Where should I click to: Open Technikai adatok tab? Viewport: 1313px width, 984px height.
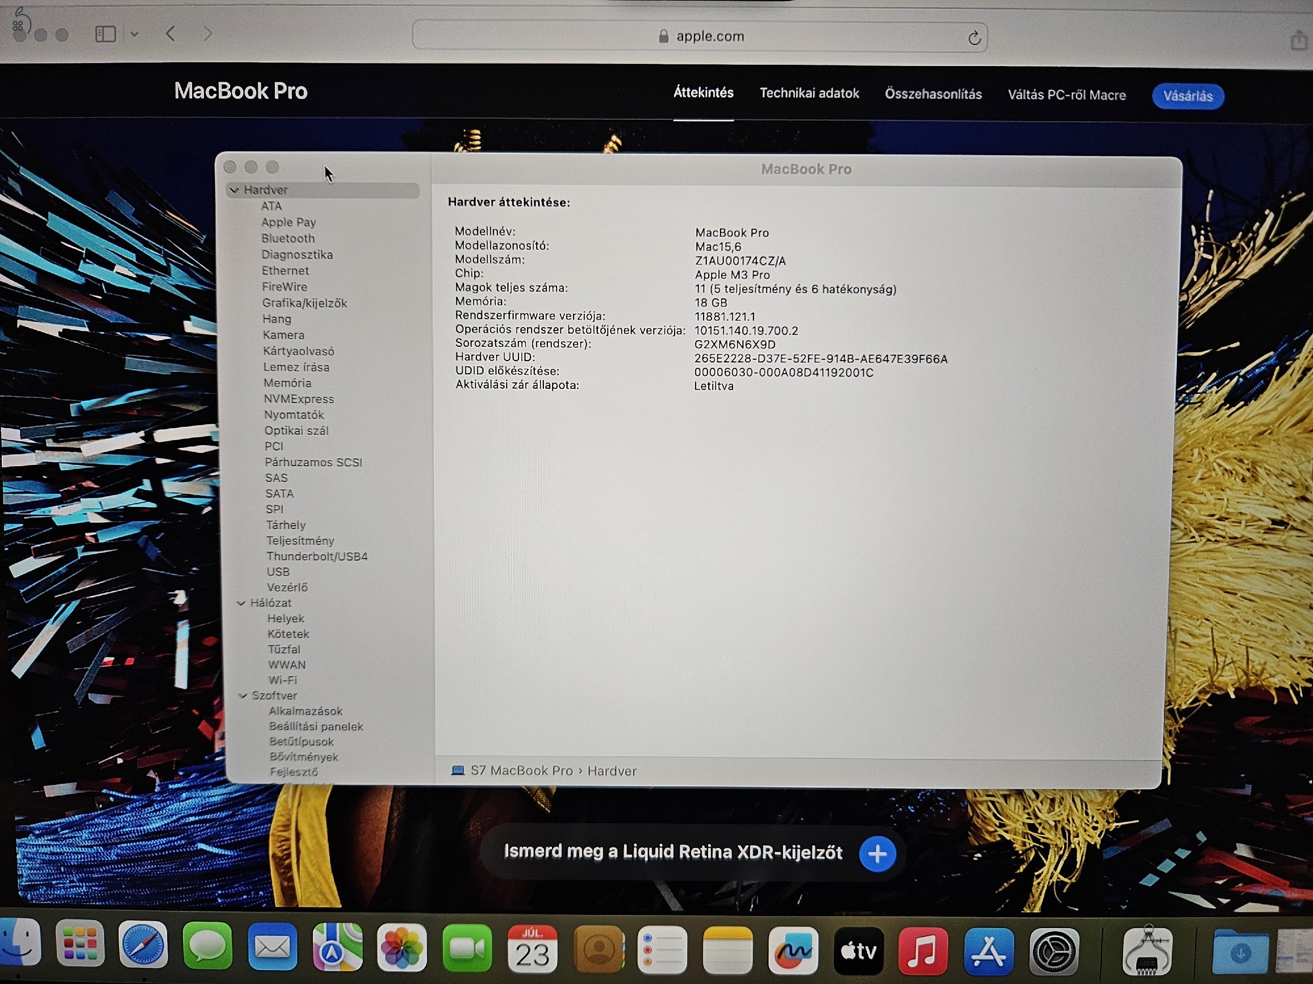809,93
